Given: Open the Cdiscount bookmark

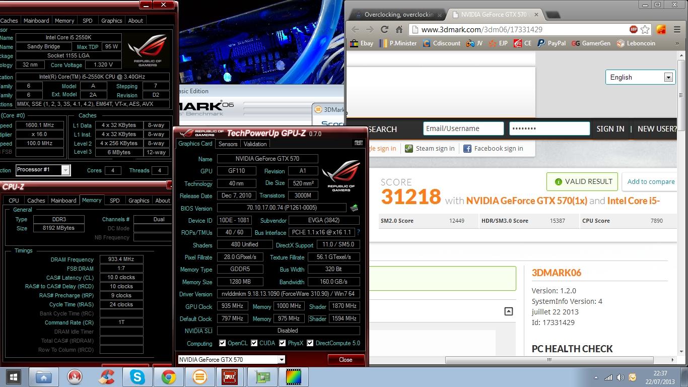Looking at the screenshot, I should point(442,43).
